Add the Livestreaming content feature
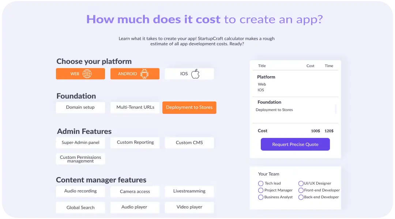The image size is (395, 219). click(189, 191)
